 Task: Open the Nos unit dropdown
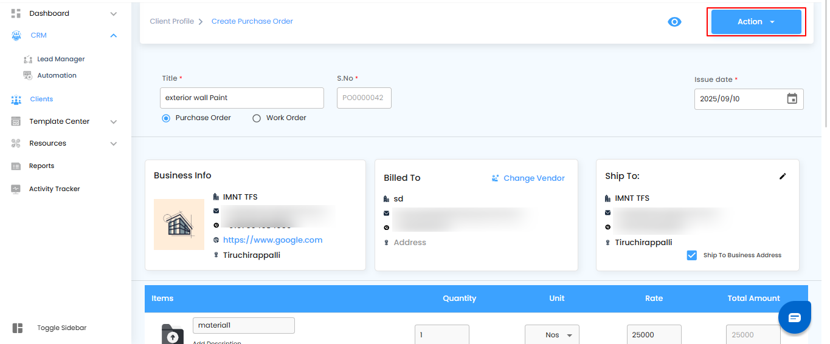(552, 335)
